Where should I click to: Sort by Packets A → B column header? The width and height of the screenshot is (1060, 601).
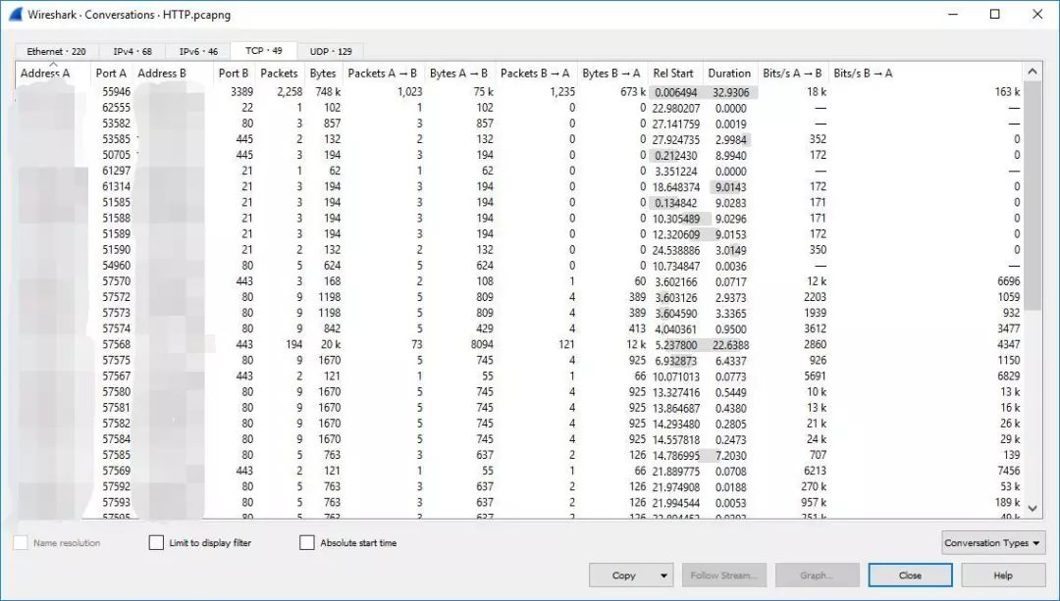click(383, 73)
